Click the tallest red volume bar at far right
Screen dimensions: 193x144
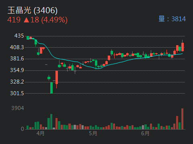click(x=183, y=119)
